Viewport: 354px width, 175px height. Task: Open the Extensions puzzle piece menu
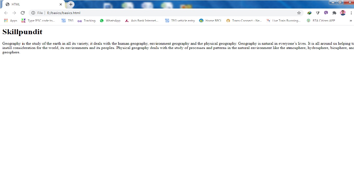point(334,13)
